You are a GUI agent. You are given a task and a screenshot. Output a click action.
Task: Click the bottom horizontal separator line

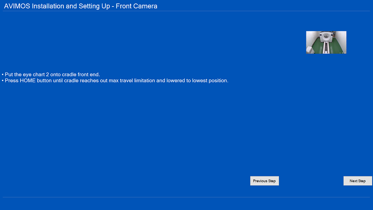click(x=186, y=197)
